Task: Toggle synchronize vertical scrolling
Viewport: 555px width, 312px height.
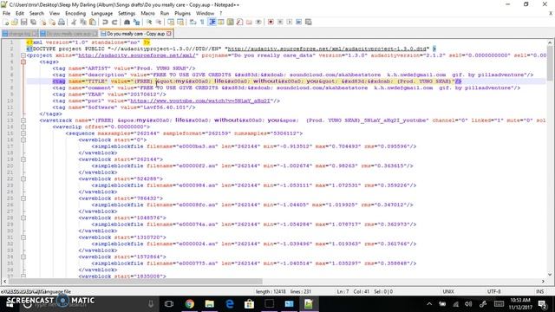Action: pos(171,23)
